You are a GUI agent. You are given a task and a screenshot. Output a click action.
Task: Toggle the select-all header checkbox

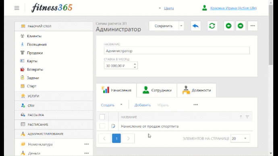coord(102,117)
